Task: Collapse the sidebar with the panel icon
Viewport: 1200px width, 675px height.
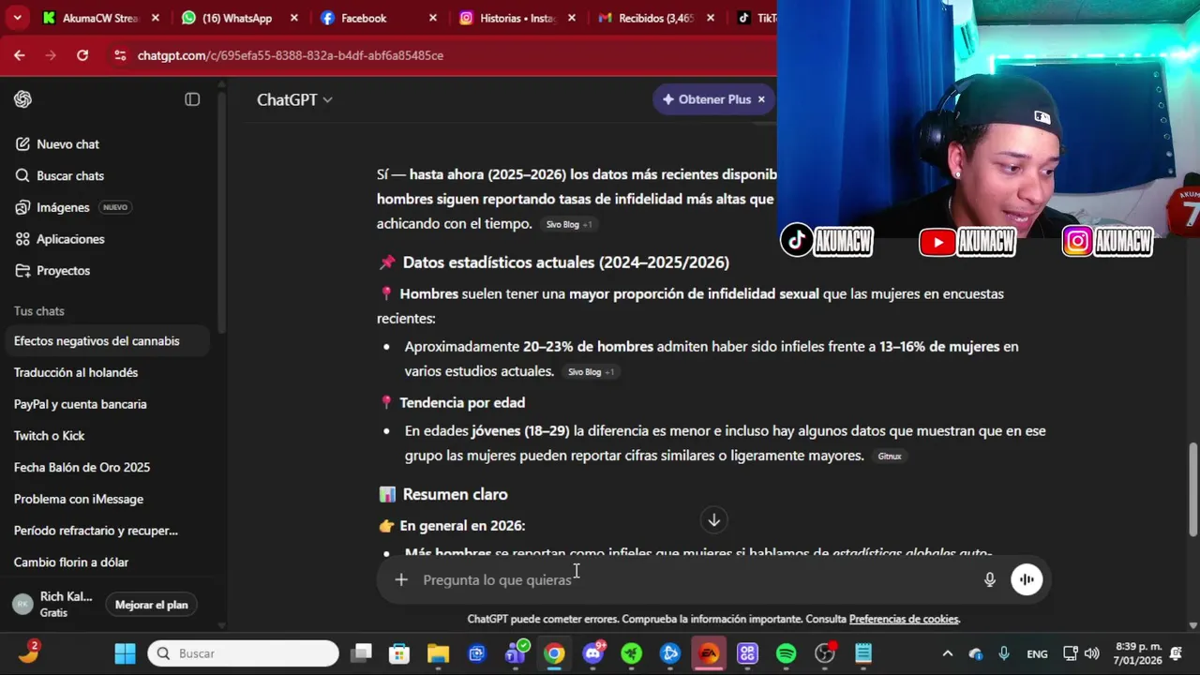Action: [x=192, y=99]
